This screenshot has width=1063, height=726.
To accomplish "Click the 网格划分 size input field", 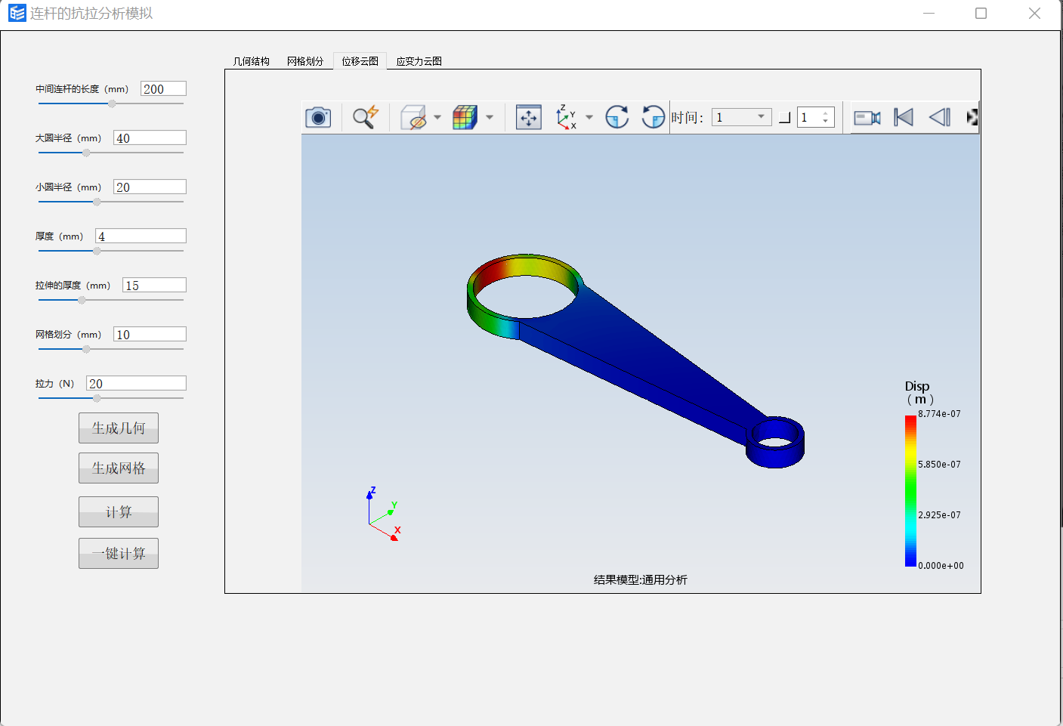I will point(150,335).
